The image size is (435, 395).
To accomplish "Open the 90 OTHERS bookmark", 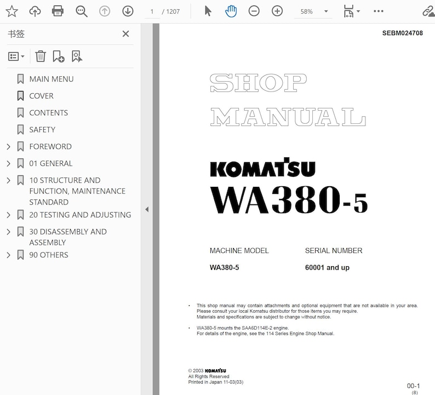I will pos(49,255).
